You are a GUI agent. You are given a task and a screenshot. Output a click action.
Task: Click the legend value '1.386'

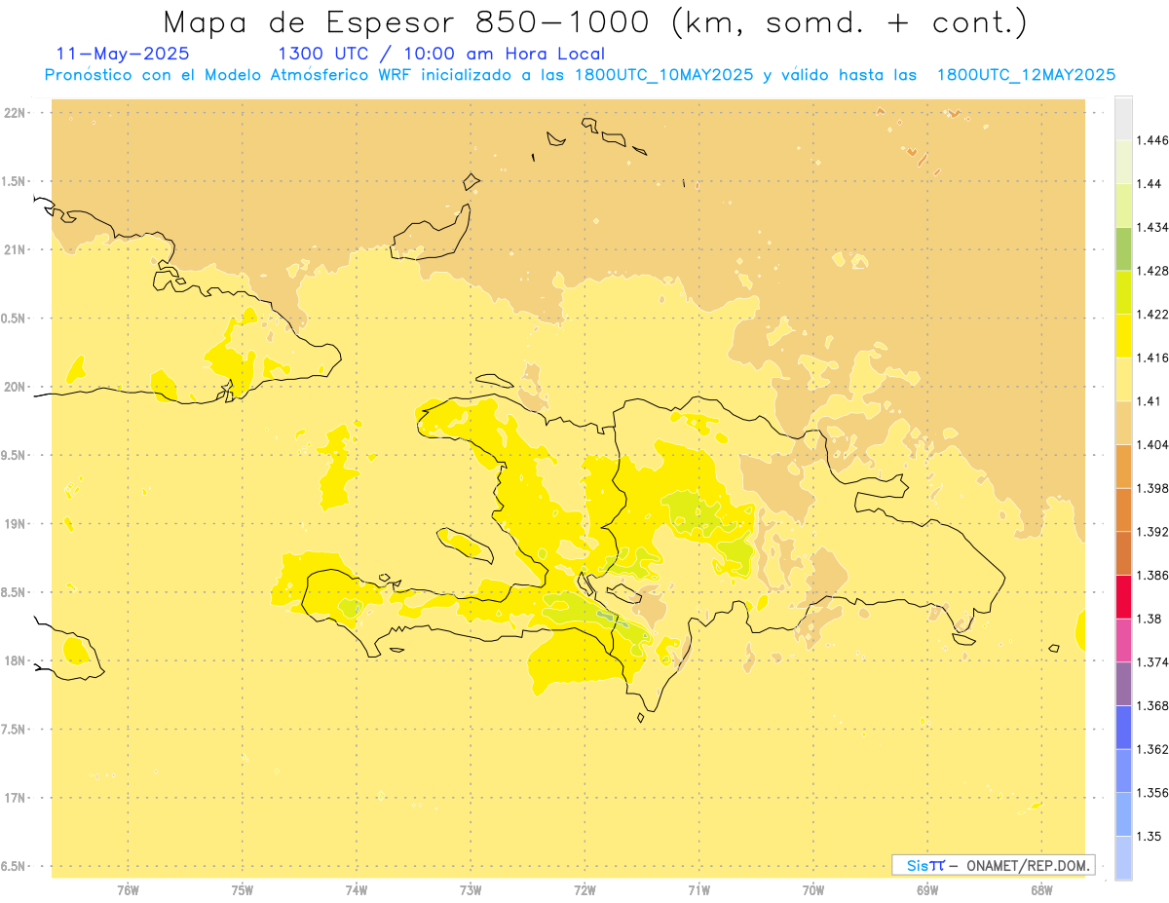tap(1151, 576)
